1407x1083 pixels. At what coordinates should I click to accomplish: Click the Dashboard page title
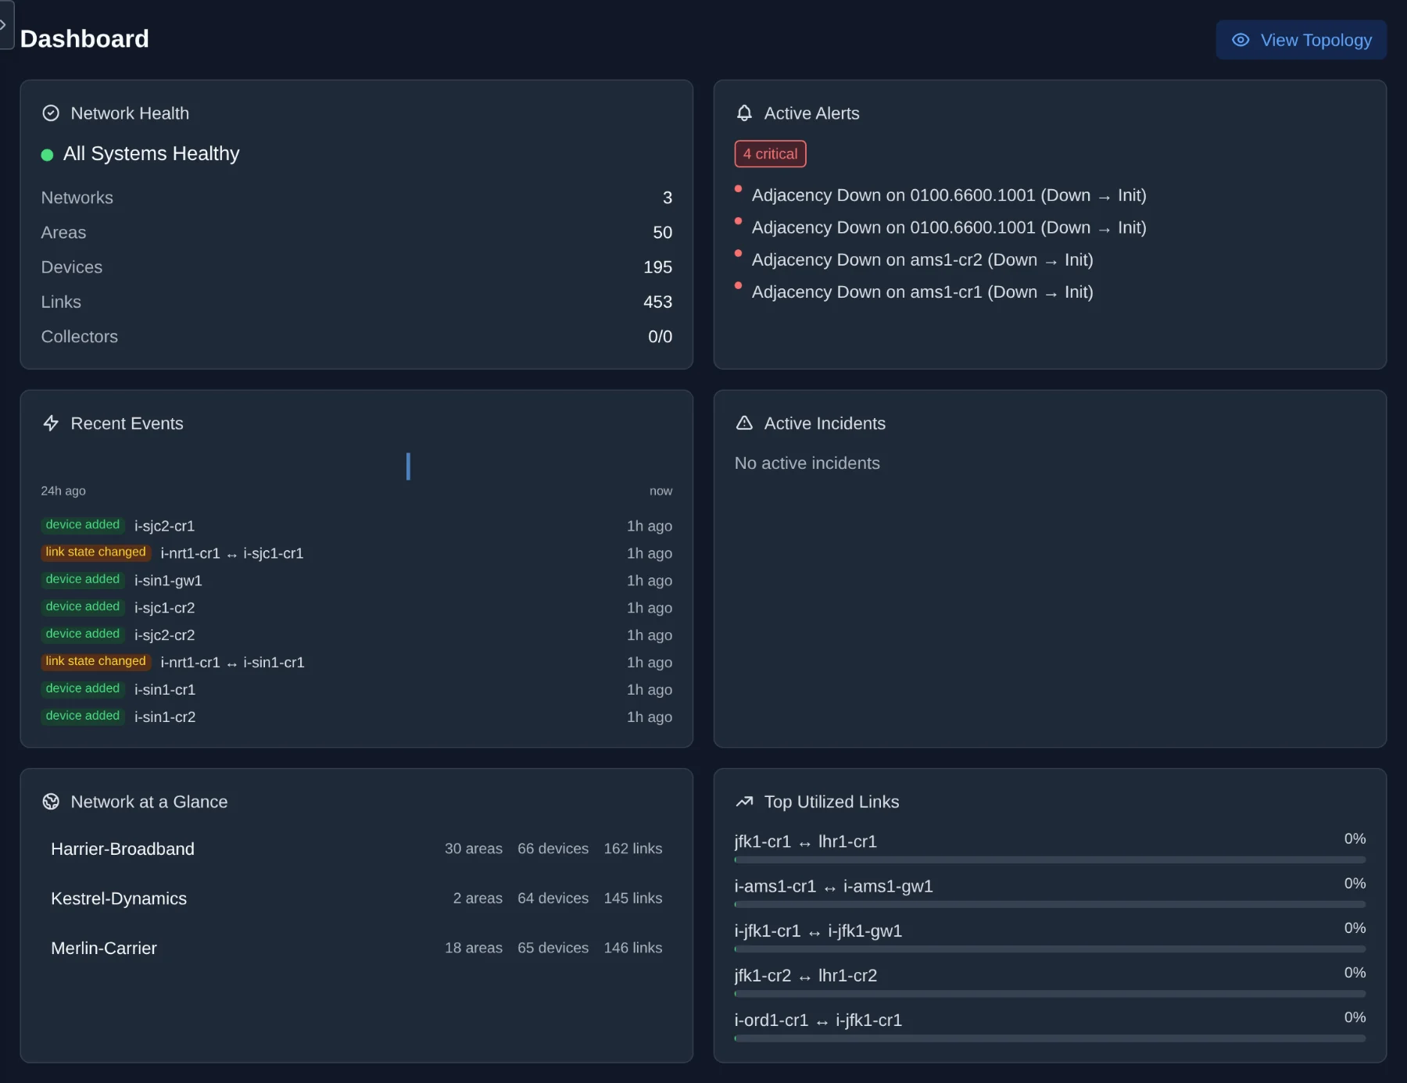point(84,39)
